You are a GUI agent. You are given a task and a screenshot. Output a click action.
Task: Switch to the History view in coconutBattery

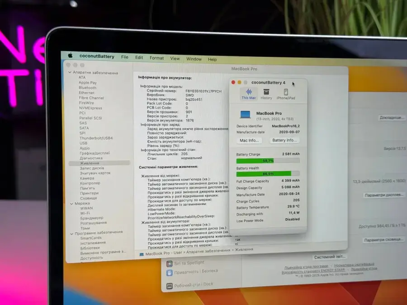click(266, 94)
